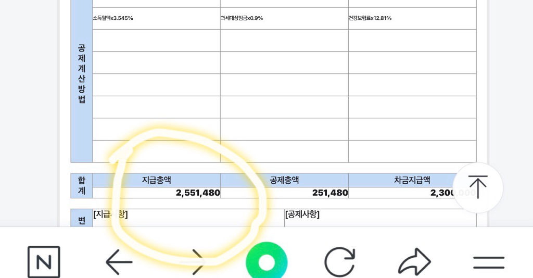Select the 공제총액 header cell

[284, 180]
